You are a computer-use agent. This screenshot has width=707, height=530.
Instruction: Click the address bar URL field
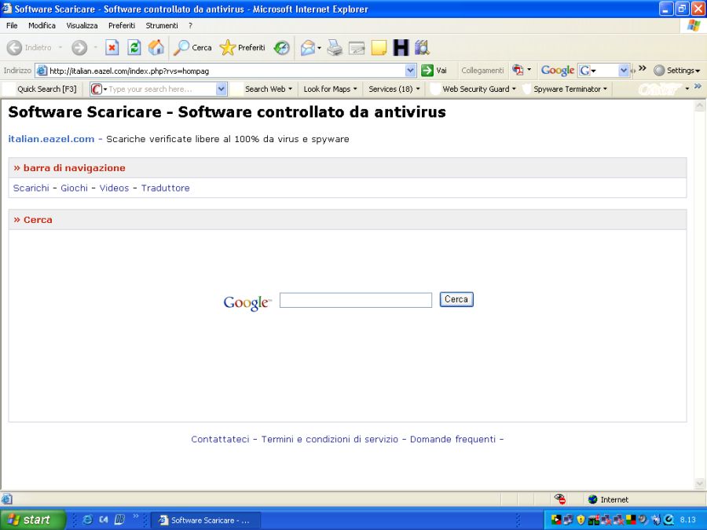(x=227, y=71)
